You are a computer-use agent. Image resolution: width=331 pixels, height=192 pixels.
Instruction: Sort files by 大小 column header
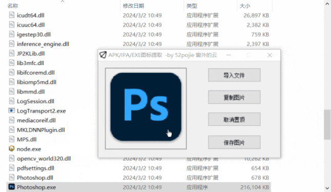tap(245, 6)
